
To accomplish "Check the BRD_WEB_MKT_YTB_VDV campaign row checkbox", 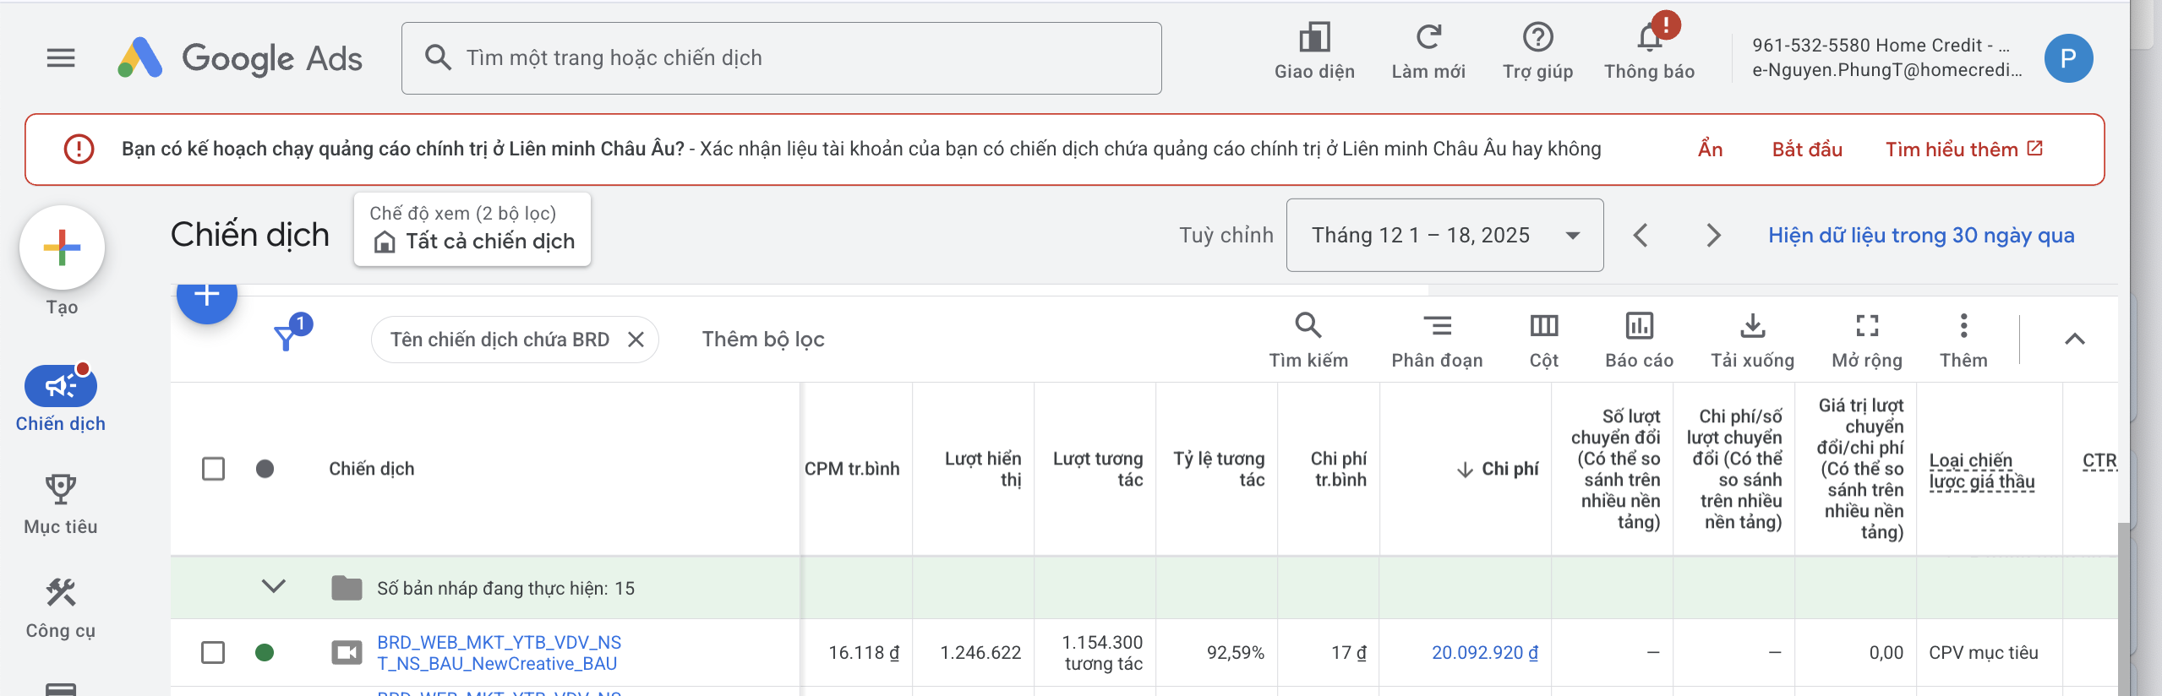I will pos(213,652).
